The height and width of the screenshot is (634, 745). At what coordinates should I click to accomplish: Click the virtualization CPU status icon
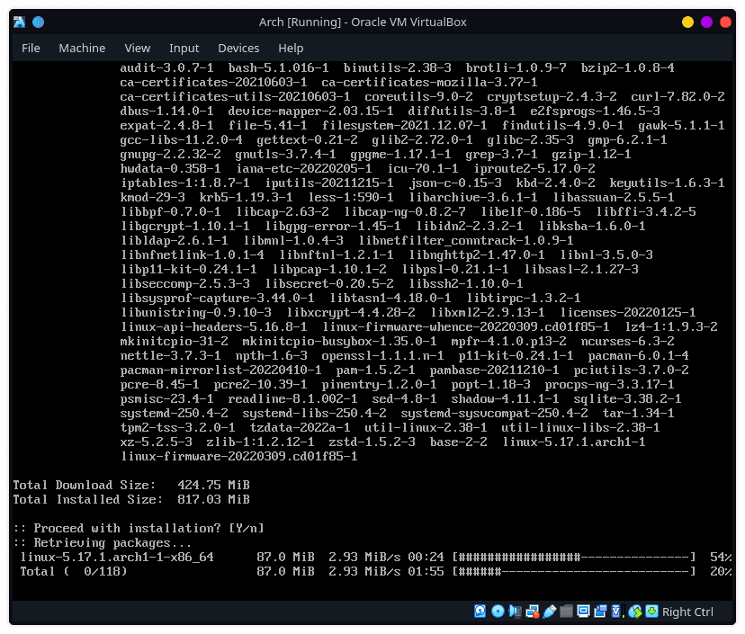click(617, 612)
